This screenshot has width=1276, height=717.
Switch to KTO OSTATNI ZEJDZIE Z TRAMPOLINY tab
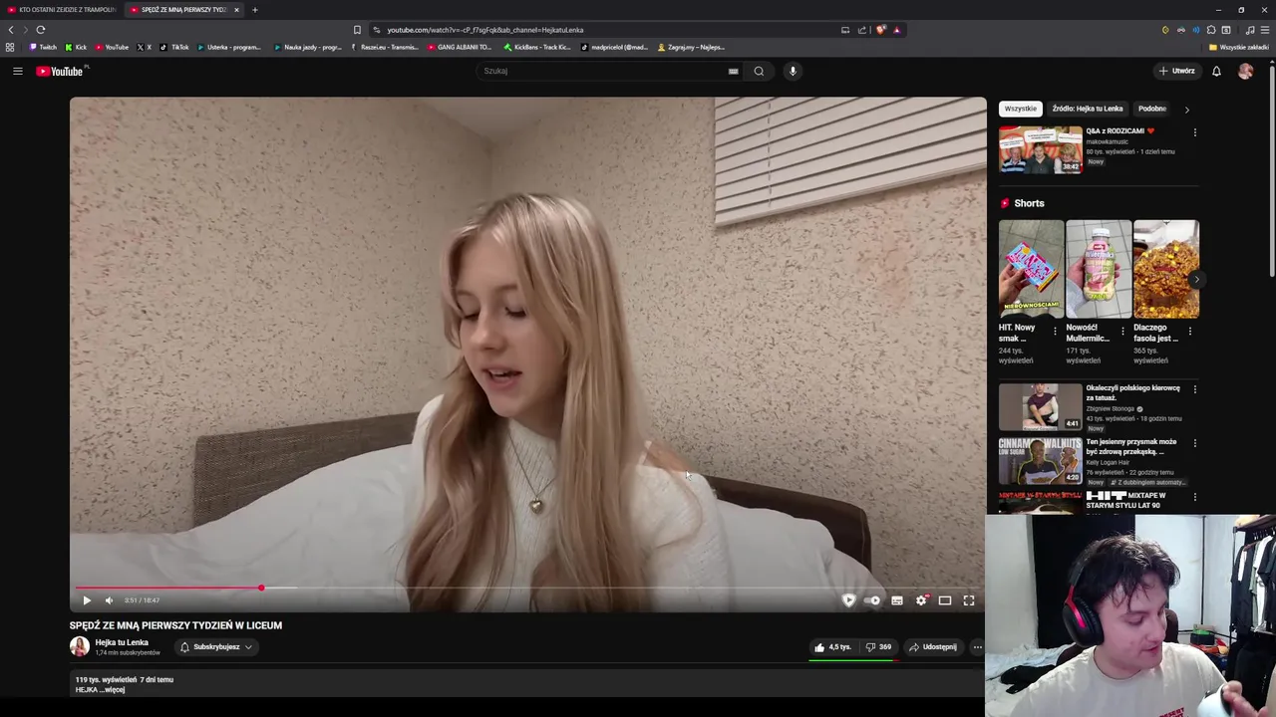click(x=62, y=10)
